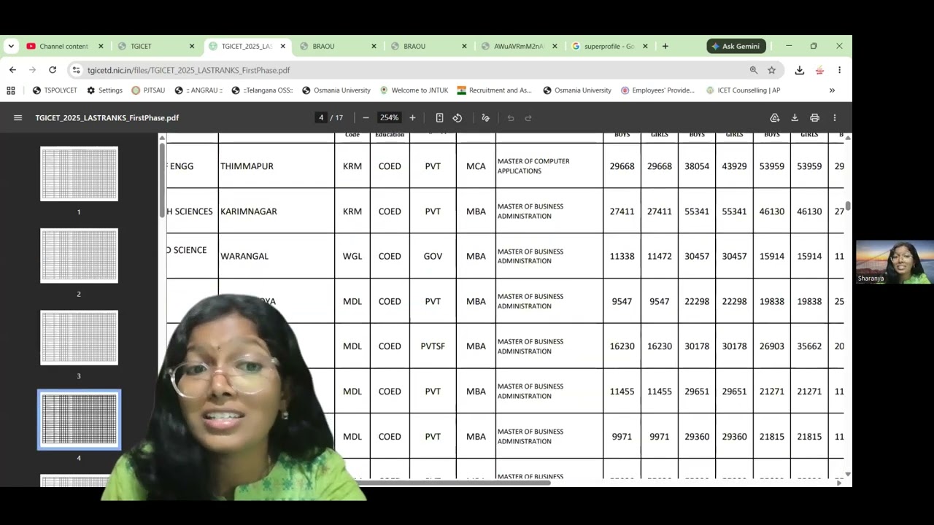Open the Chrome three-dot menu

840,70
